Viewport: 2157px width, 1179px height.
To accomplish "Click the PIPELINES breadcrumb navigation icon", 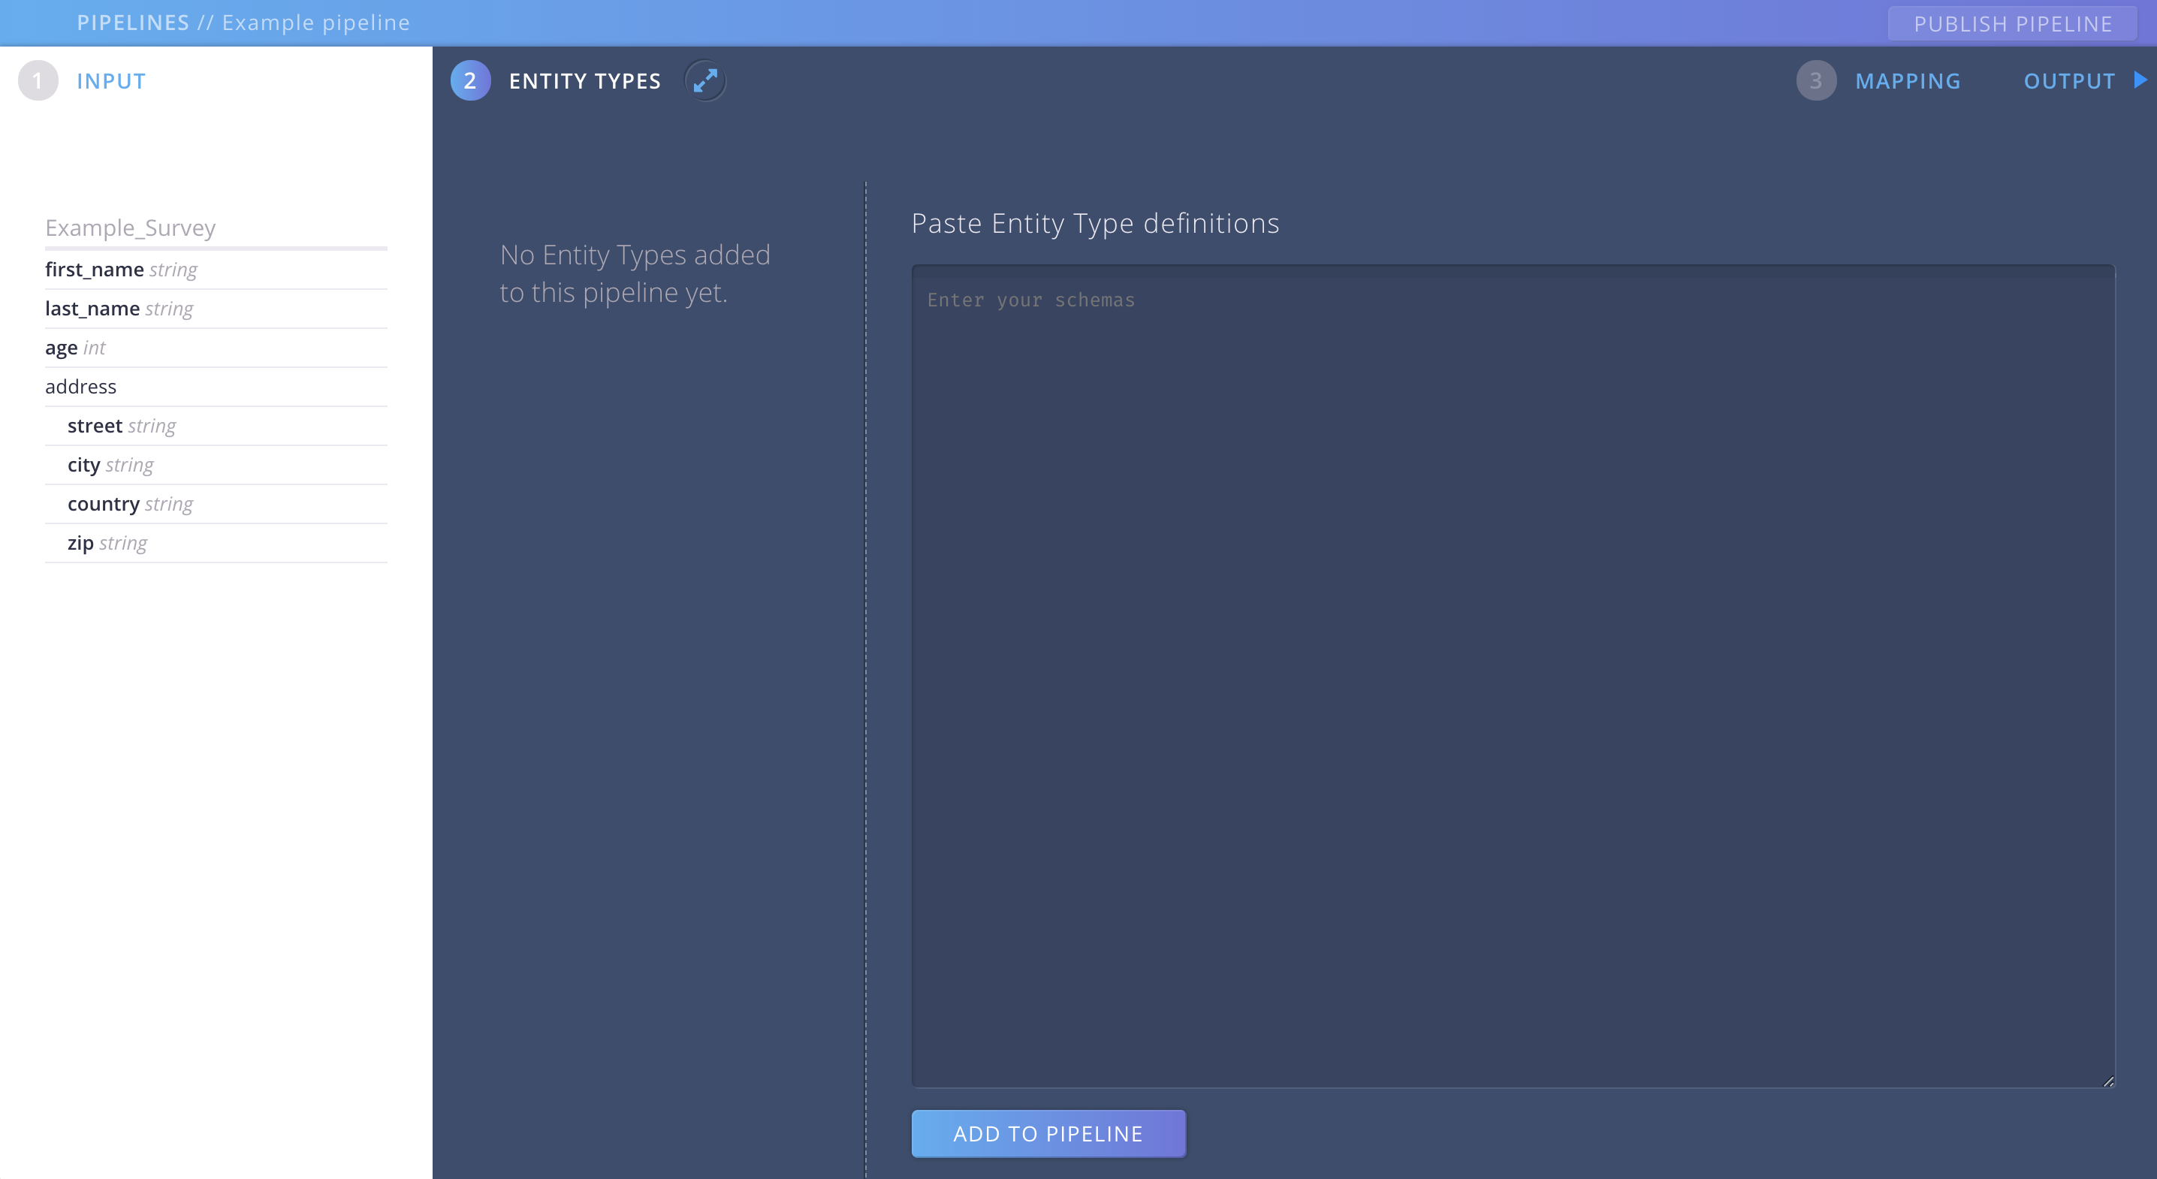I will 132,22.
